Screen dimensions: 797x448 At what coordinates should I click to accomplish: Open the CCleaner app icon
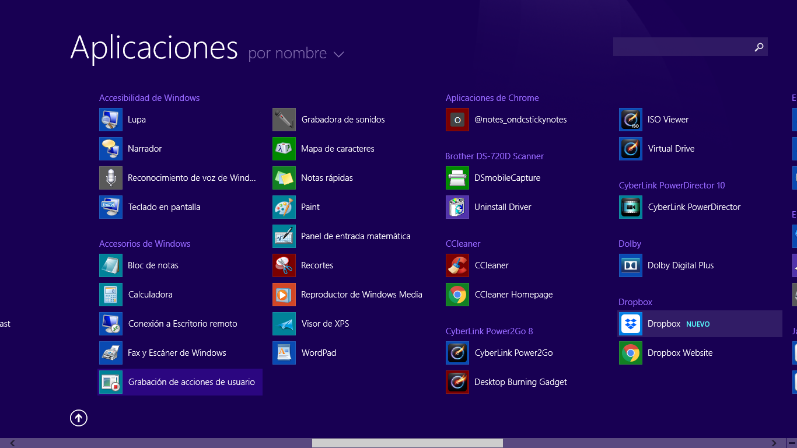(457, 265)
